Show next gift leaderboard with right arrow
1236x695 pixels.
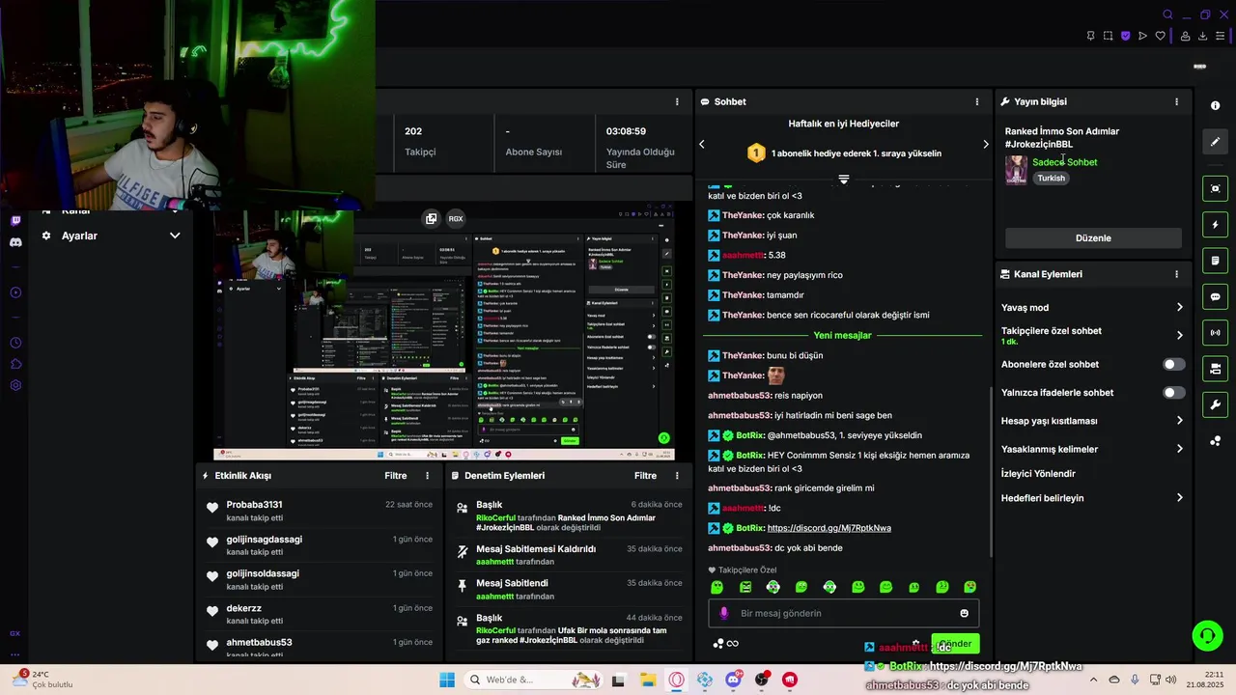click(985, 144)
